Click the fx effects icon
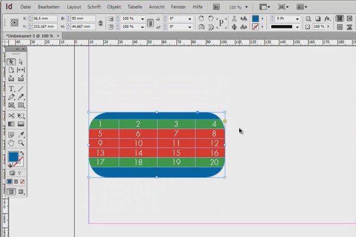 pos(327,18)
